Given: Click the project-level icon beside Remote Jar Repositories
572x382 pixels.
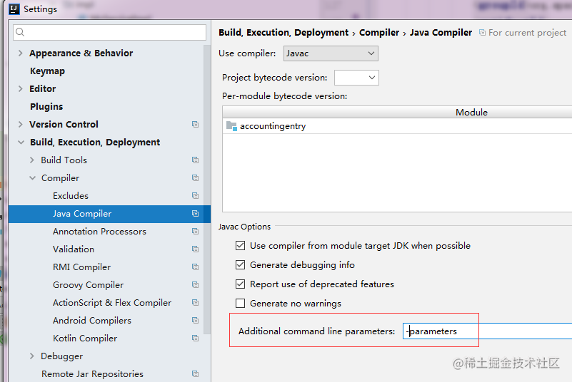Looking at the screenshot, I should pos(195,374).
